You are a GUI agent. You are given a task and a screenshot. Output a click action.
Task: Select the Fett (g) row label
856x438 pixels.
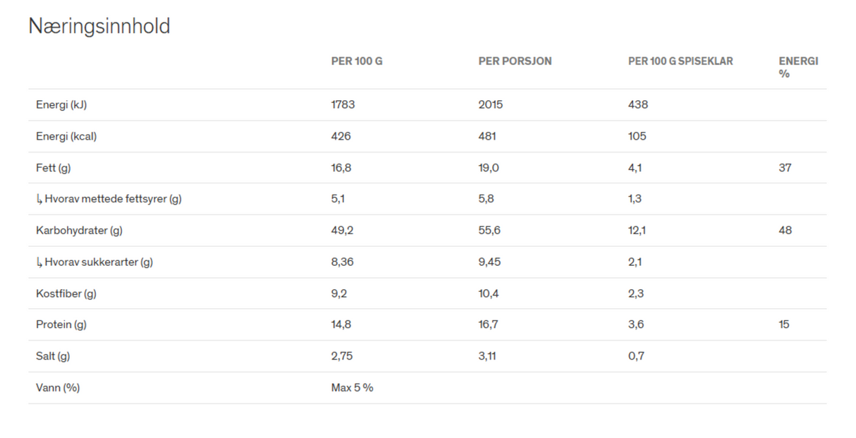[x=54, y=168]
